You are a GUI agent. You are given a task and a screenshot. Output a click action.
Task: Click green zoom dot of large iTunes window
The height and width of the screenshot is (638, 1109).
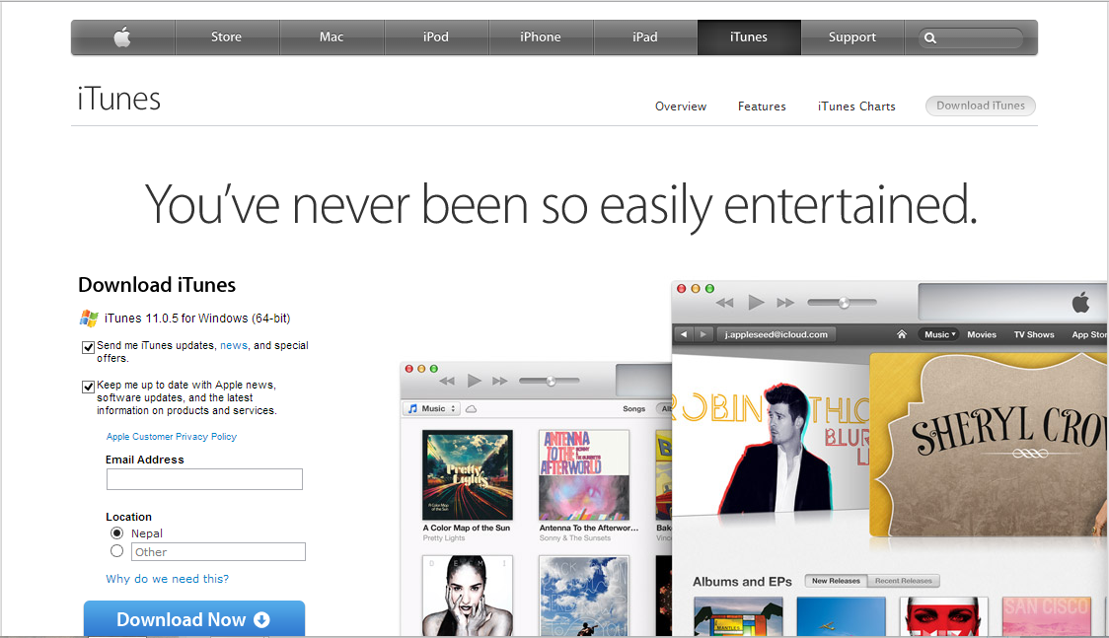(x=709, y=288)
